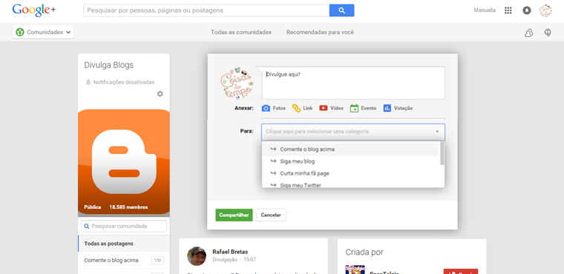564x274 pixels.
Task: Click the Manuella profile name
Action: pos(485,10)
